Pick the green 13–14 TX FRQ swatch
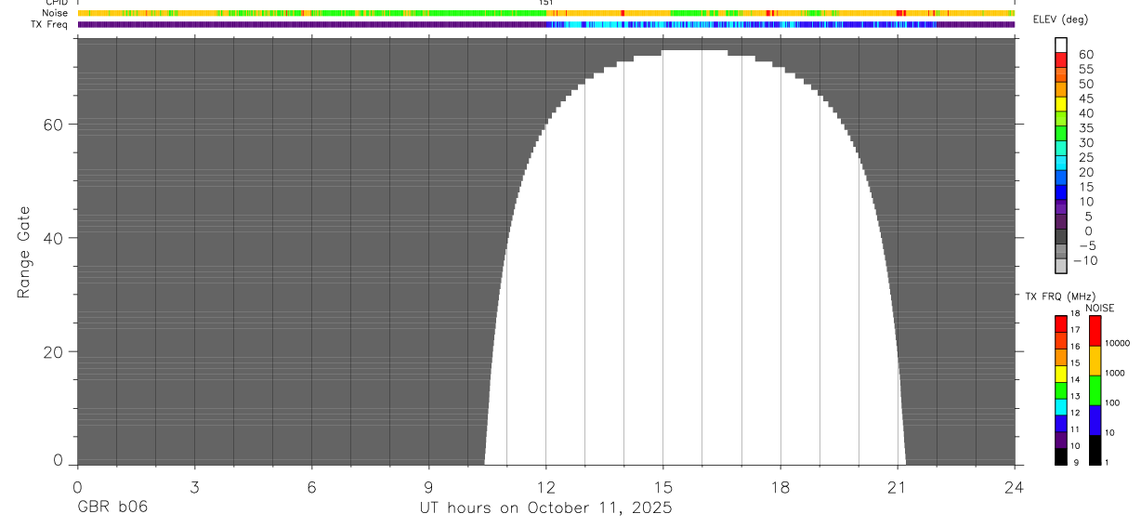Screen dimensions: 1141x527 coord(1060,389)
